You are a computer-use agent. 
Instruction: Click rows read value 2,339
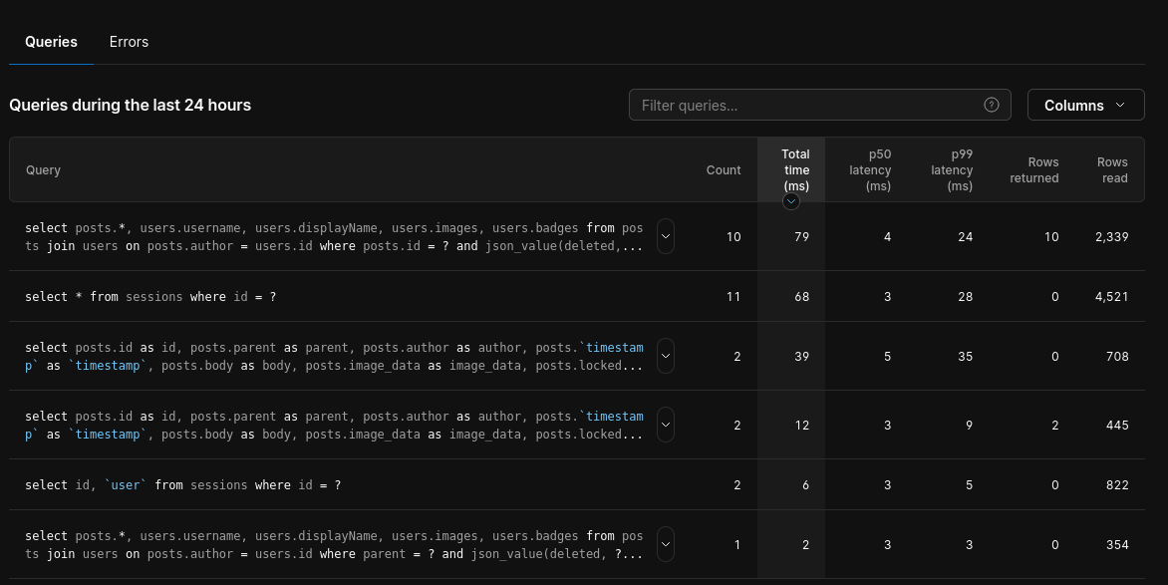[x=1111, y=237]
